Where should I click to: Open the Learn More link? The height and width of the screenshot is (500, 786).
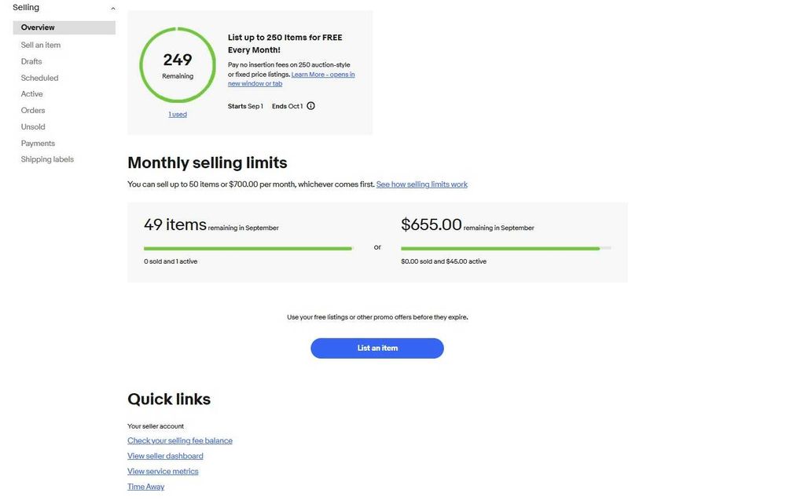tap(322, 75)
